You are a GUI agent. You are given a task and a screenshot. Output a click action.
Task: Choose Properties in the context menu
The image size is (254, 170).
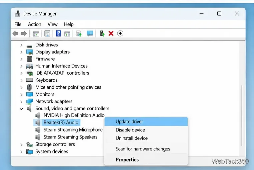[x=146, y=159]
